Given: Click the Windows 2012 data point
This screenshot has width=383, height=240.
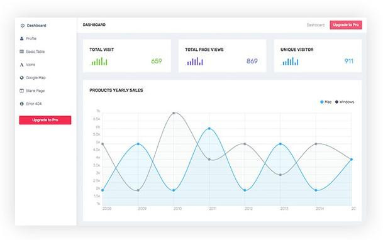Looking at the screenshot, I should click(x=245, y=144).
